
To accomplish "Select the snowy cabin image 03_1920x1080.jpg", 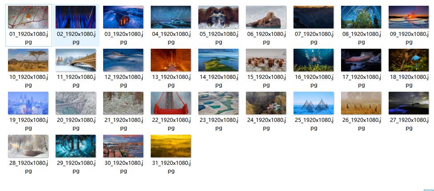I will (123, 17).
